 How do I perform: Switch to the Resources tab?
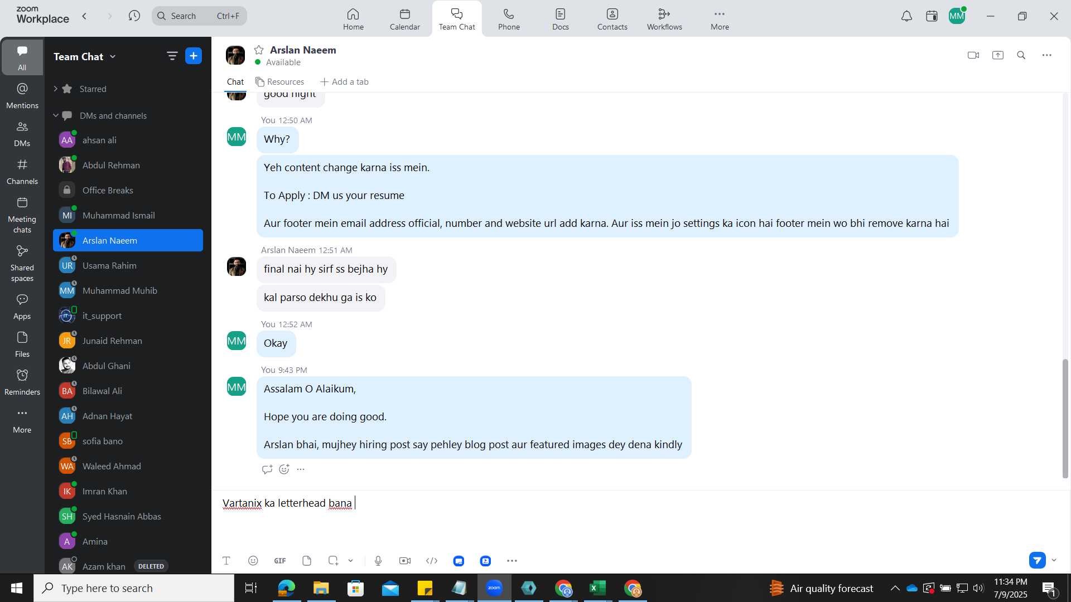280,82
